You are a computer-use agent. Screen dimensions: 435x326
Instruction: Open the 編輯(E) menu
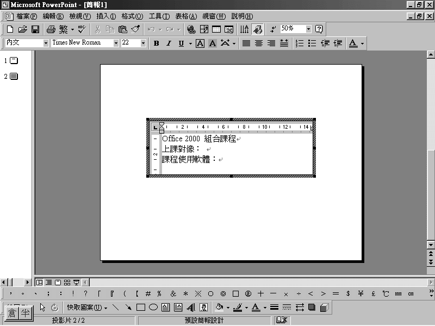(x=53, y=16)
